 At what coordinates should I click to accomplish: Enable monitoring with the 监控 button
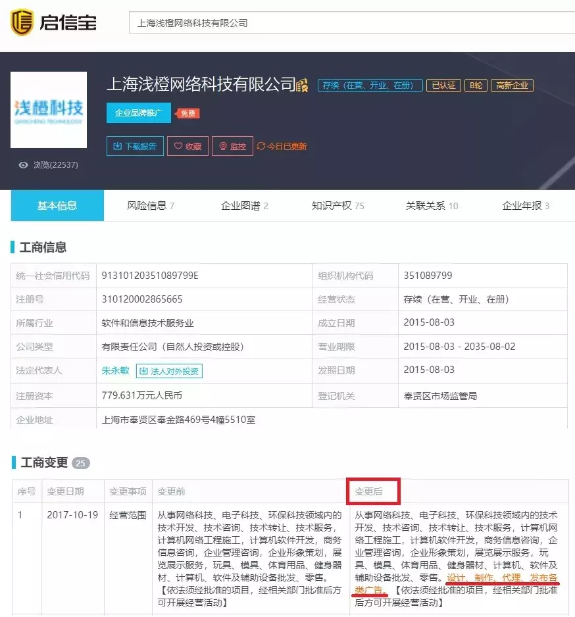point(232,146)
